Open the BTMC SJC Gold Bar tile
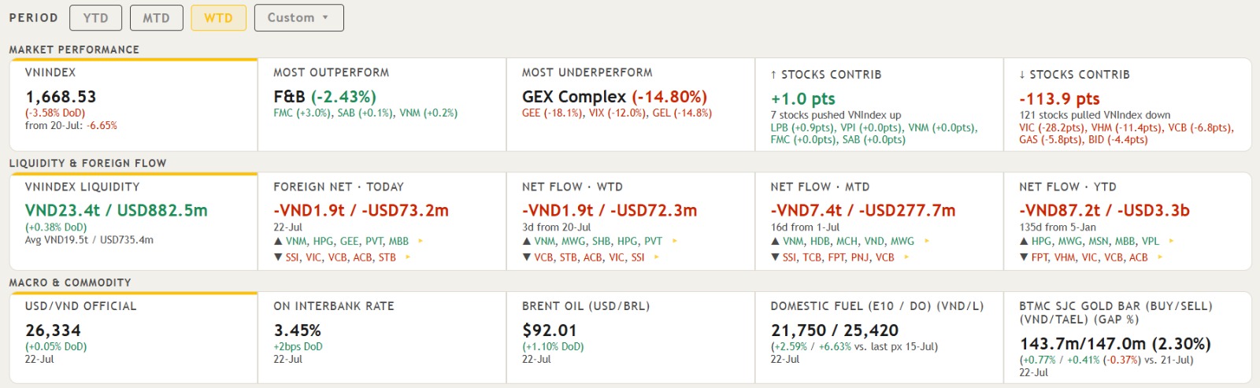 tap(1128, 338)
